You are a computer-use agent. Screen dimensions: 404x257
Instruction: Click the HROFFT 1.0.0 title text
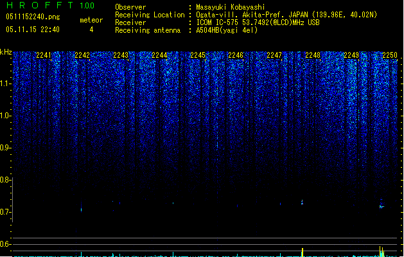(50, 5)
